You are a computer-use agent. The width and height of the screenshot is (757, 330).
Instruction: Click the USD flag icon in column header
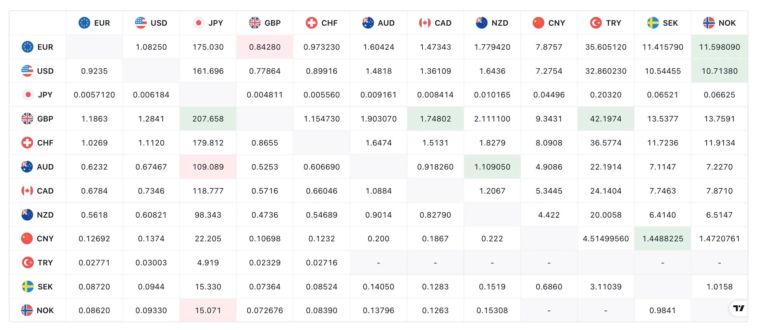pos(141,23)
